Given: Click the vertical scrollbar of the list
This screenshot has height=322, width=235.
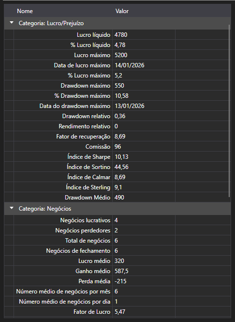Looking at the screenshot, I should point(229,111).
